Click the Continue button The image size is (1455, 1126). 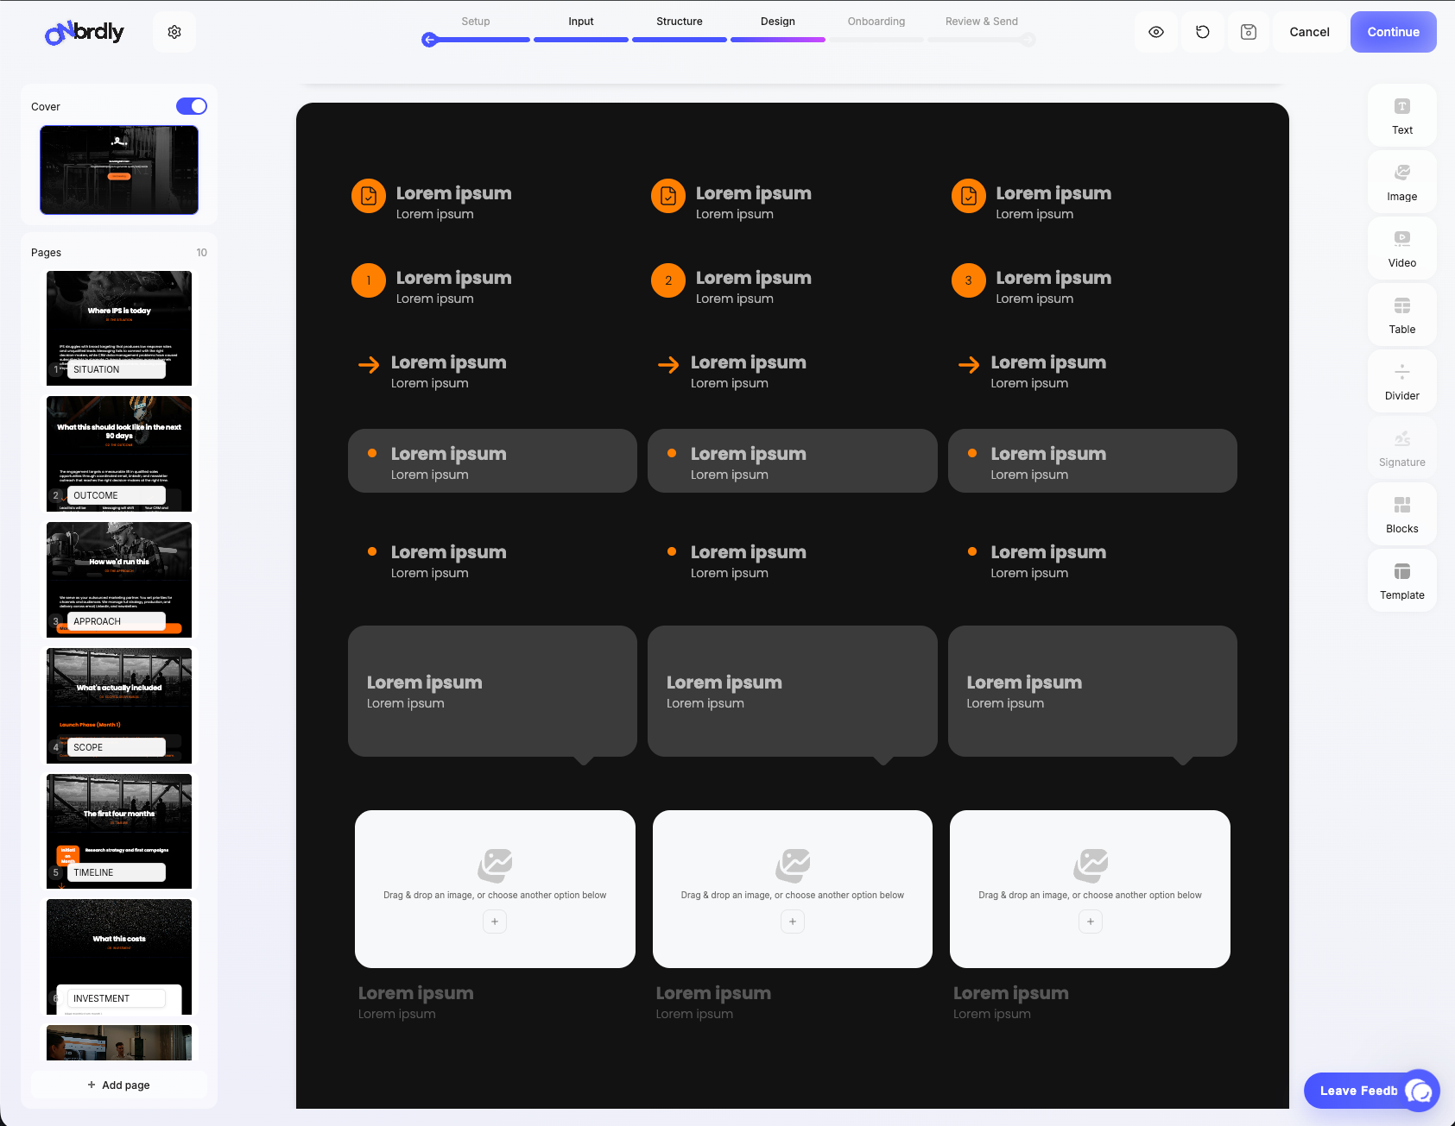tap(1393, 32)
